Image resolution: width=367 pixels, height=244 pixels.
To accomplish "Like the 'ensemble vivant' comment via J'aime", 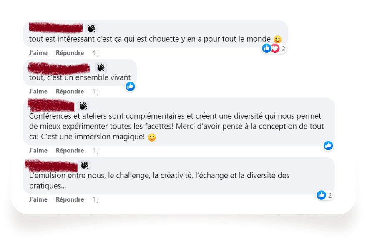I will [x=38, y=91].
